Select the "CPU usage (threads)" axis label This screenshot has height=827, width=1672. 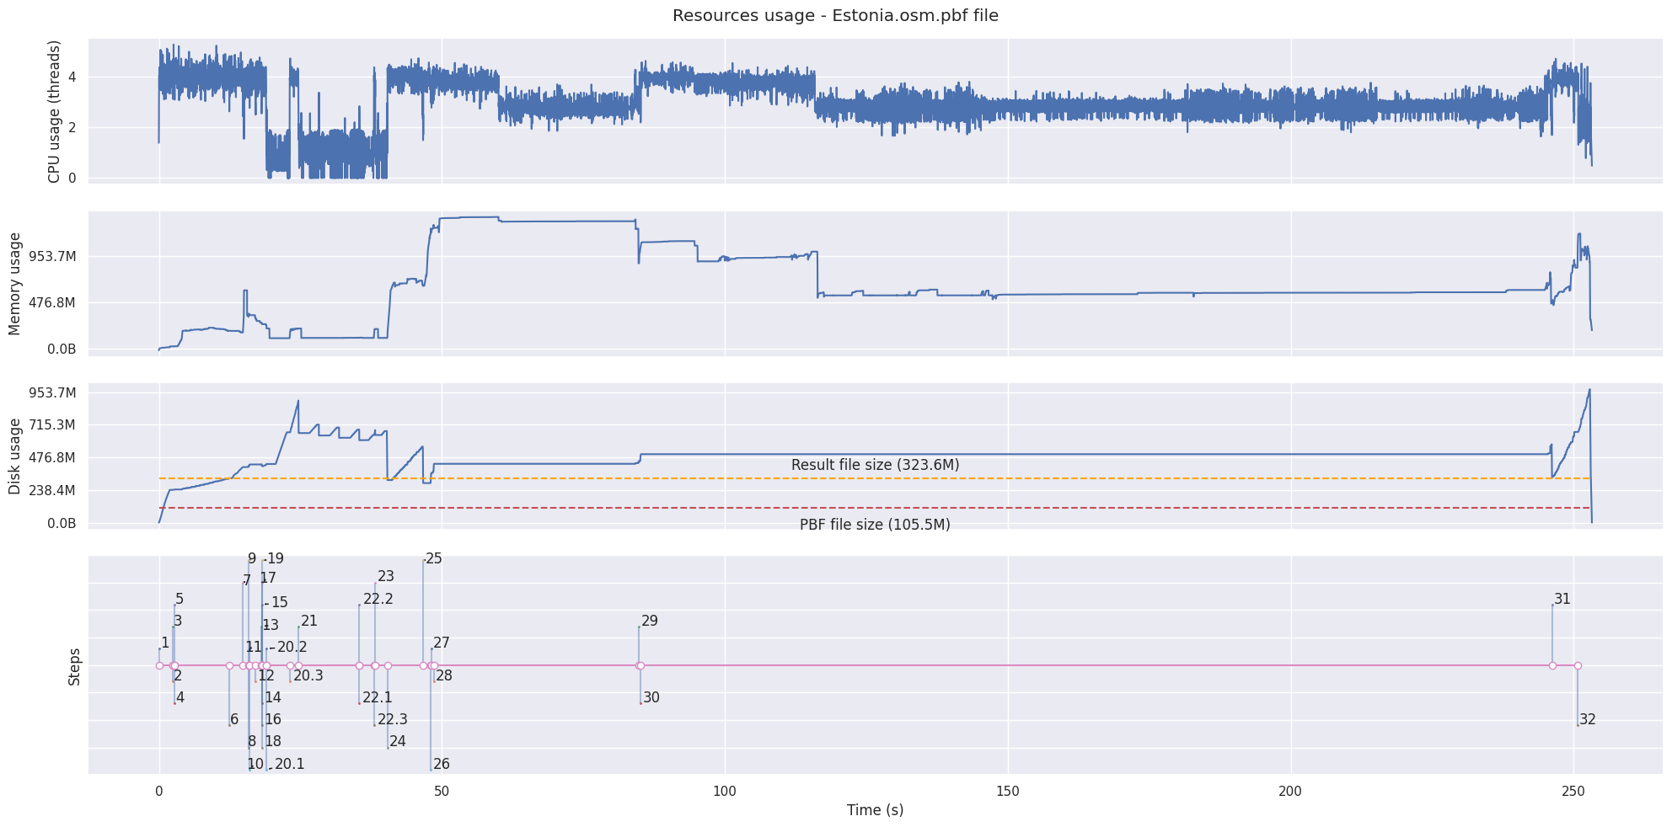click(55, 111)
